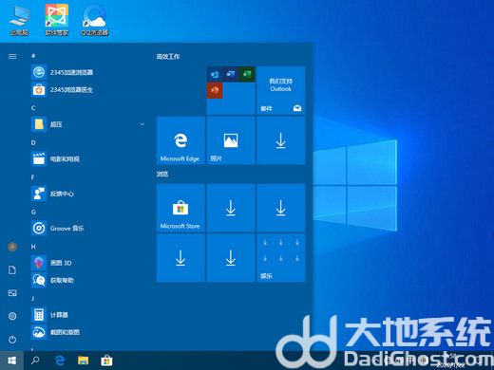Click the user account avatar icon
The width and height of the screenshot is (494, 370).
click(x=12, y=247)
